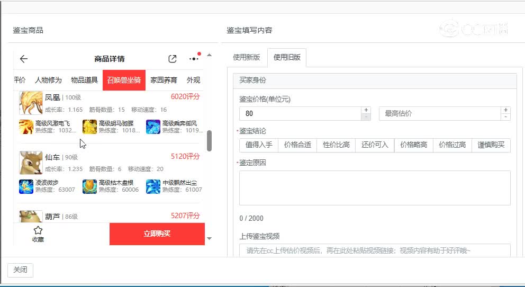525x287 pixels.
Task: Switch to the 物品道具 tab
Action: pos(84,80)
